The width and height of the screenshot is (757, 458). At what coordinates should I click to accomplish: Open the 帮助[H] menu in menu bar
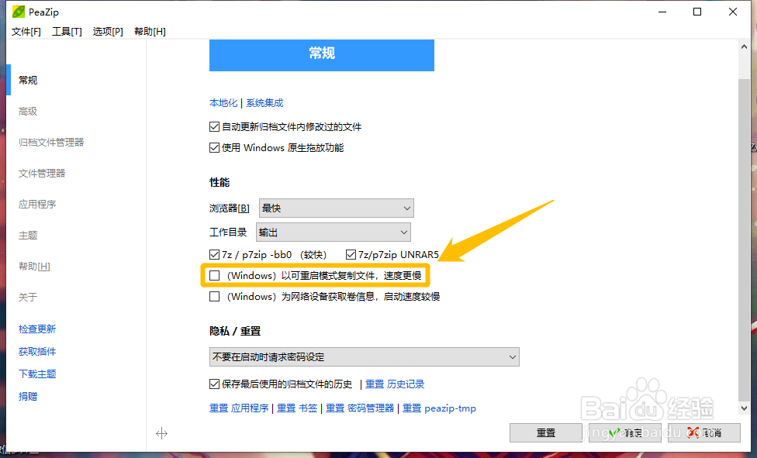click(150, 31)
